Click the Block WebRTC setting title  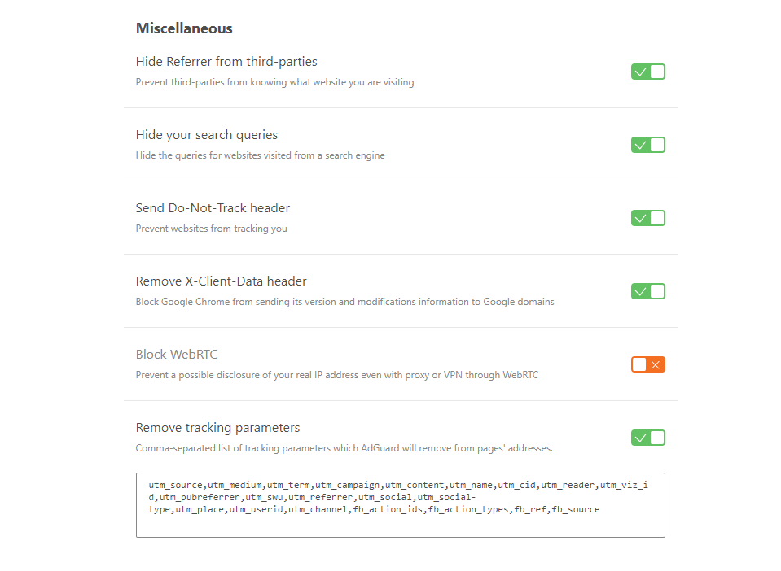pyautogui.click(x=177, y=355)
